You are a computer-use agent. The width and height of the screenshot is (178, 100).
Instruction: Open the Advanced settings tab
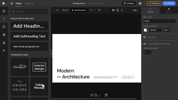click(x=169, y=10)
